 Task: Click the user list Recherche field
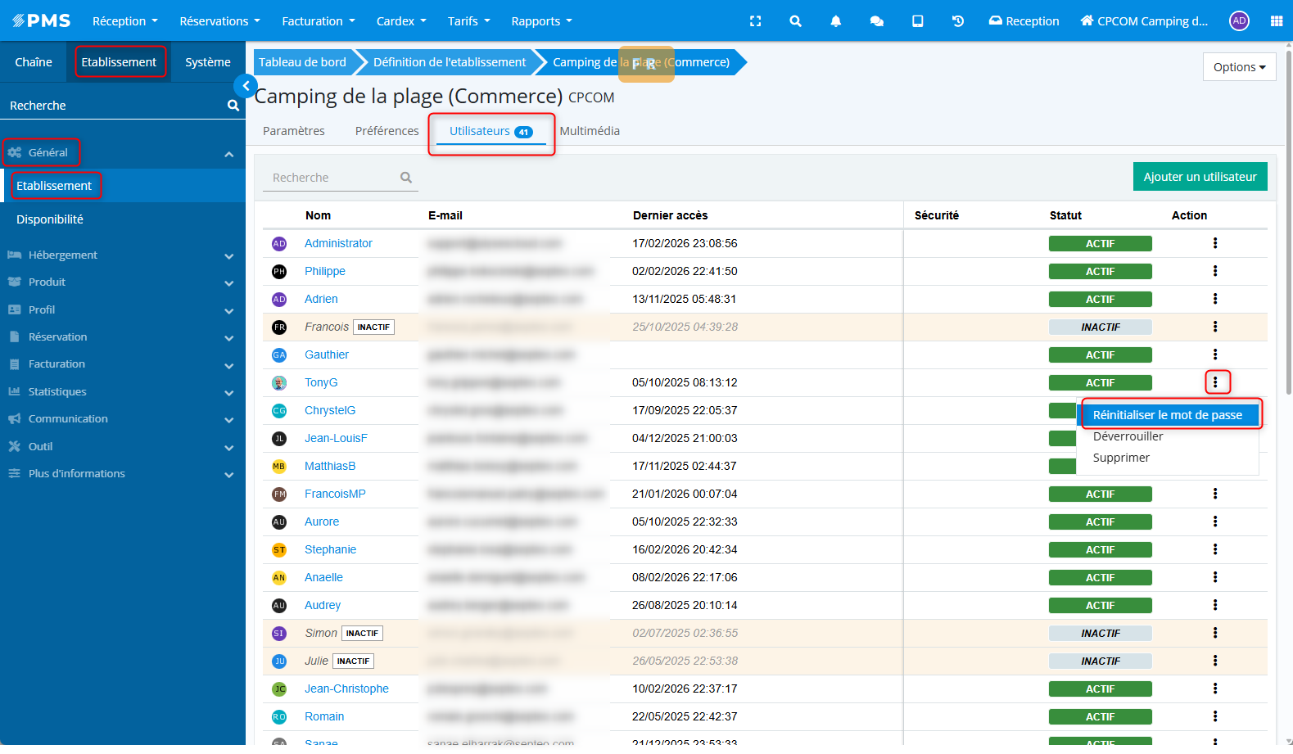click(x=332, y=178)
